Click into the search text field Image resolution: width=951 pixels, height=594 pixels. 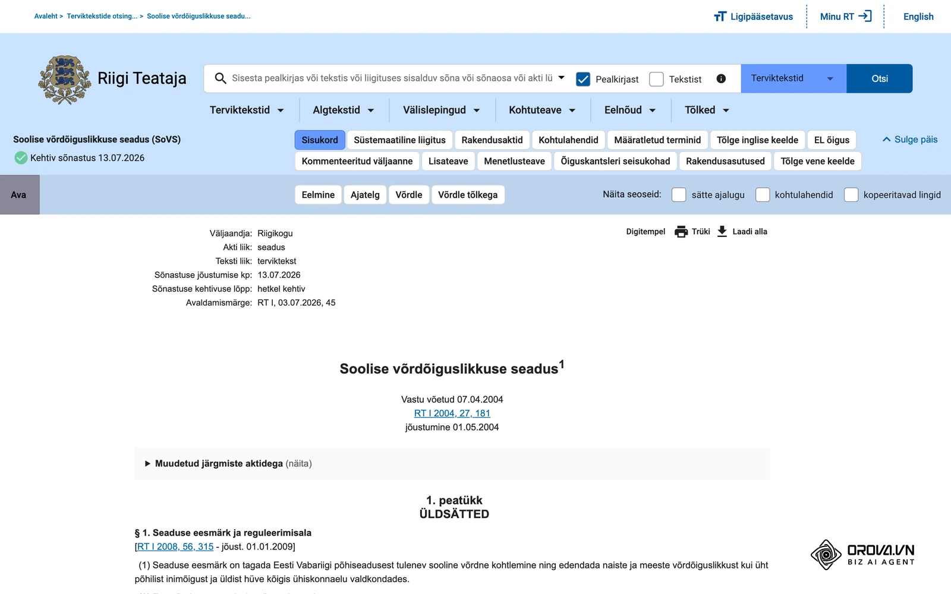click(392, 78)
